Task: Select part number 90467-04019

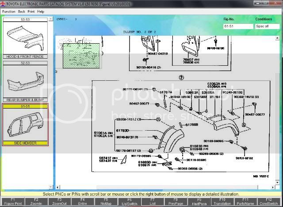Action: (158, 54)
